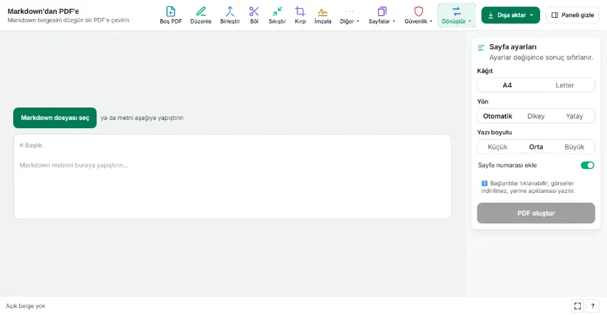
Task: Select the Düzenle edit tool
Action: point(201,15)
